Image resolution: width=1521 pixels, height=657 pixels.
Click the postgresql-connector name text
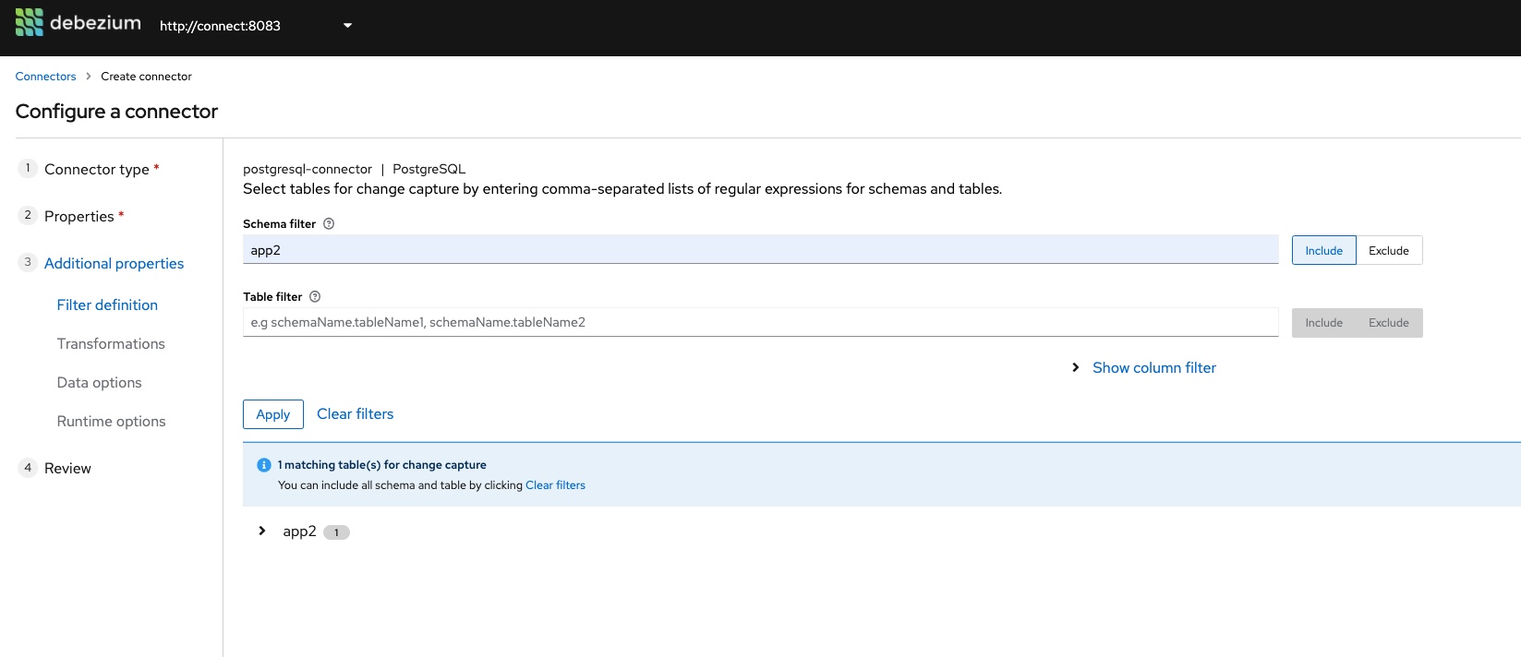coord(308,169)
